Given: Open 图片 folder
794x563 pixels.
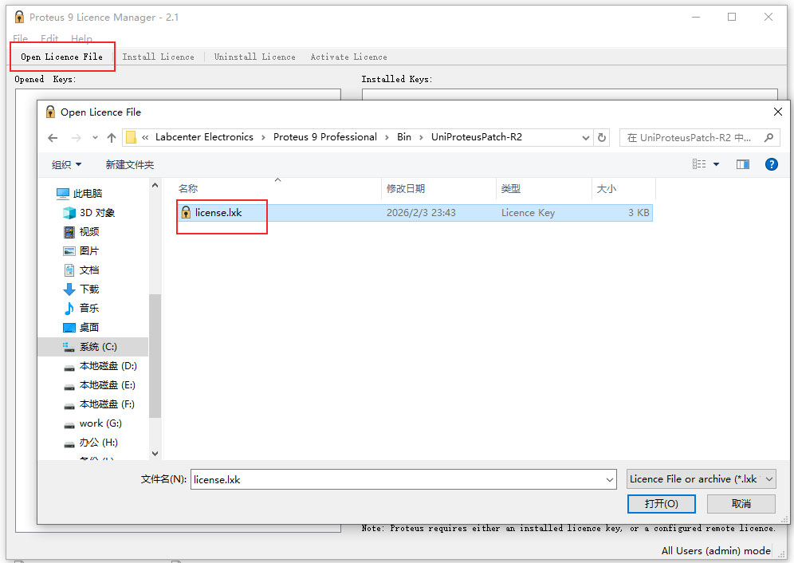Looking at the screenshot, I should [x=81, y=251].
